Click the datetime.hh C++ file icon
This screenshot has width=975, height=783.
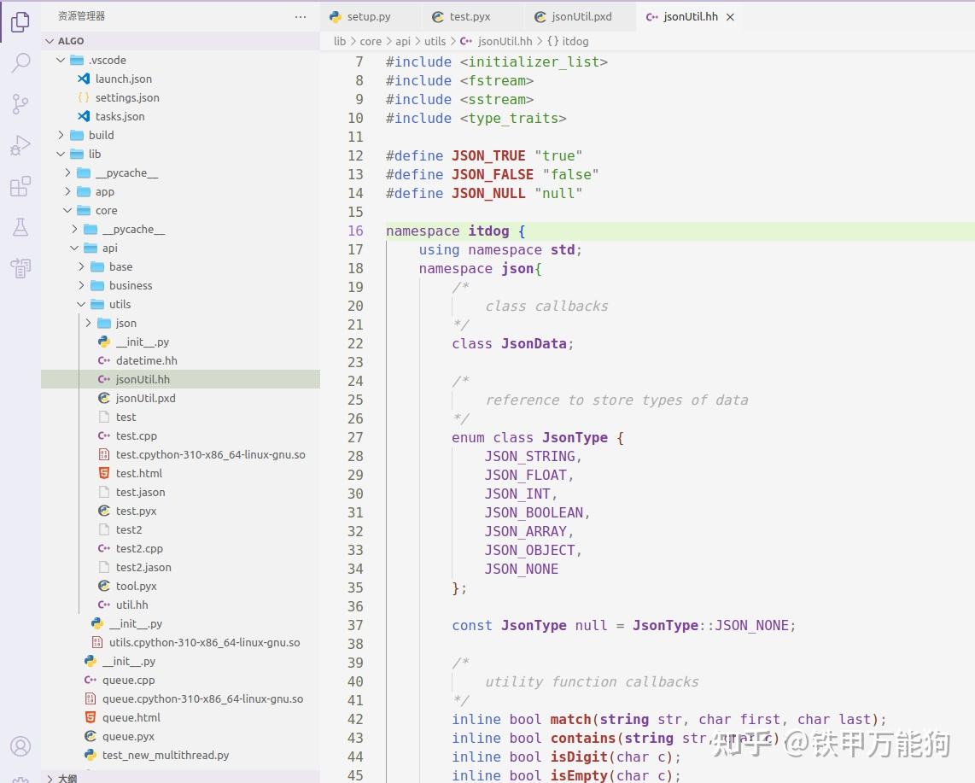tap(104, 360)
